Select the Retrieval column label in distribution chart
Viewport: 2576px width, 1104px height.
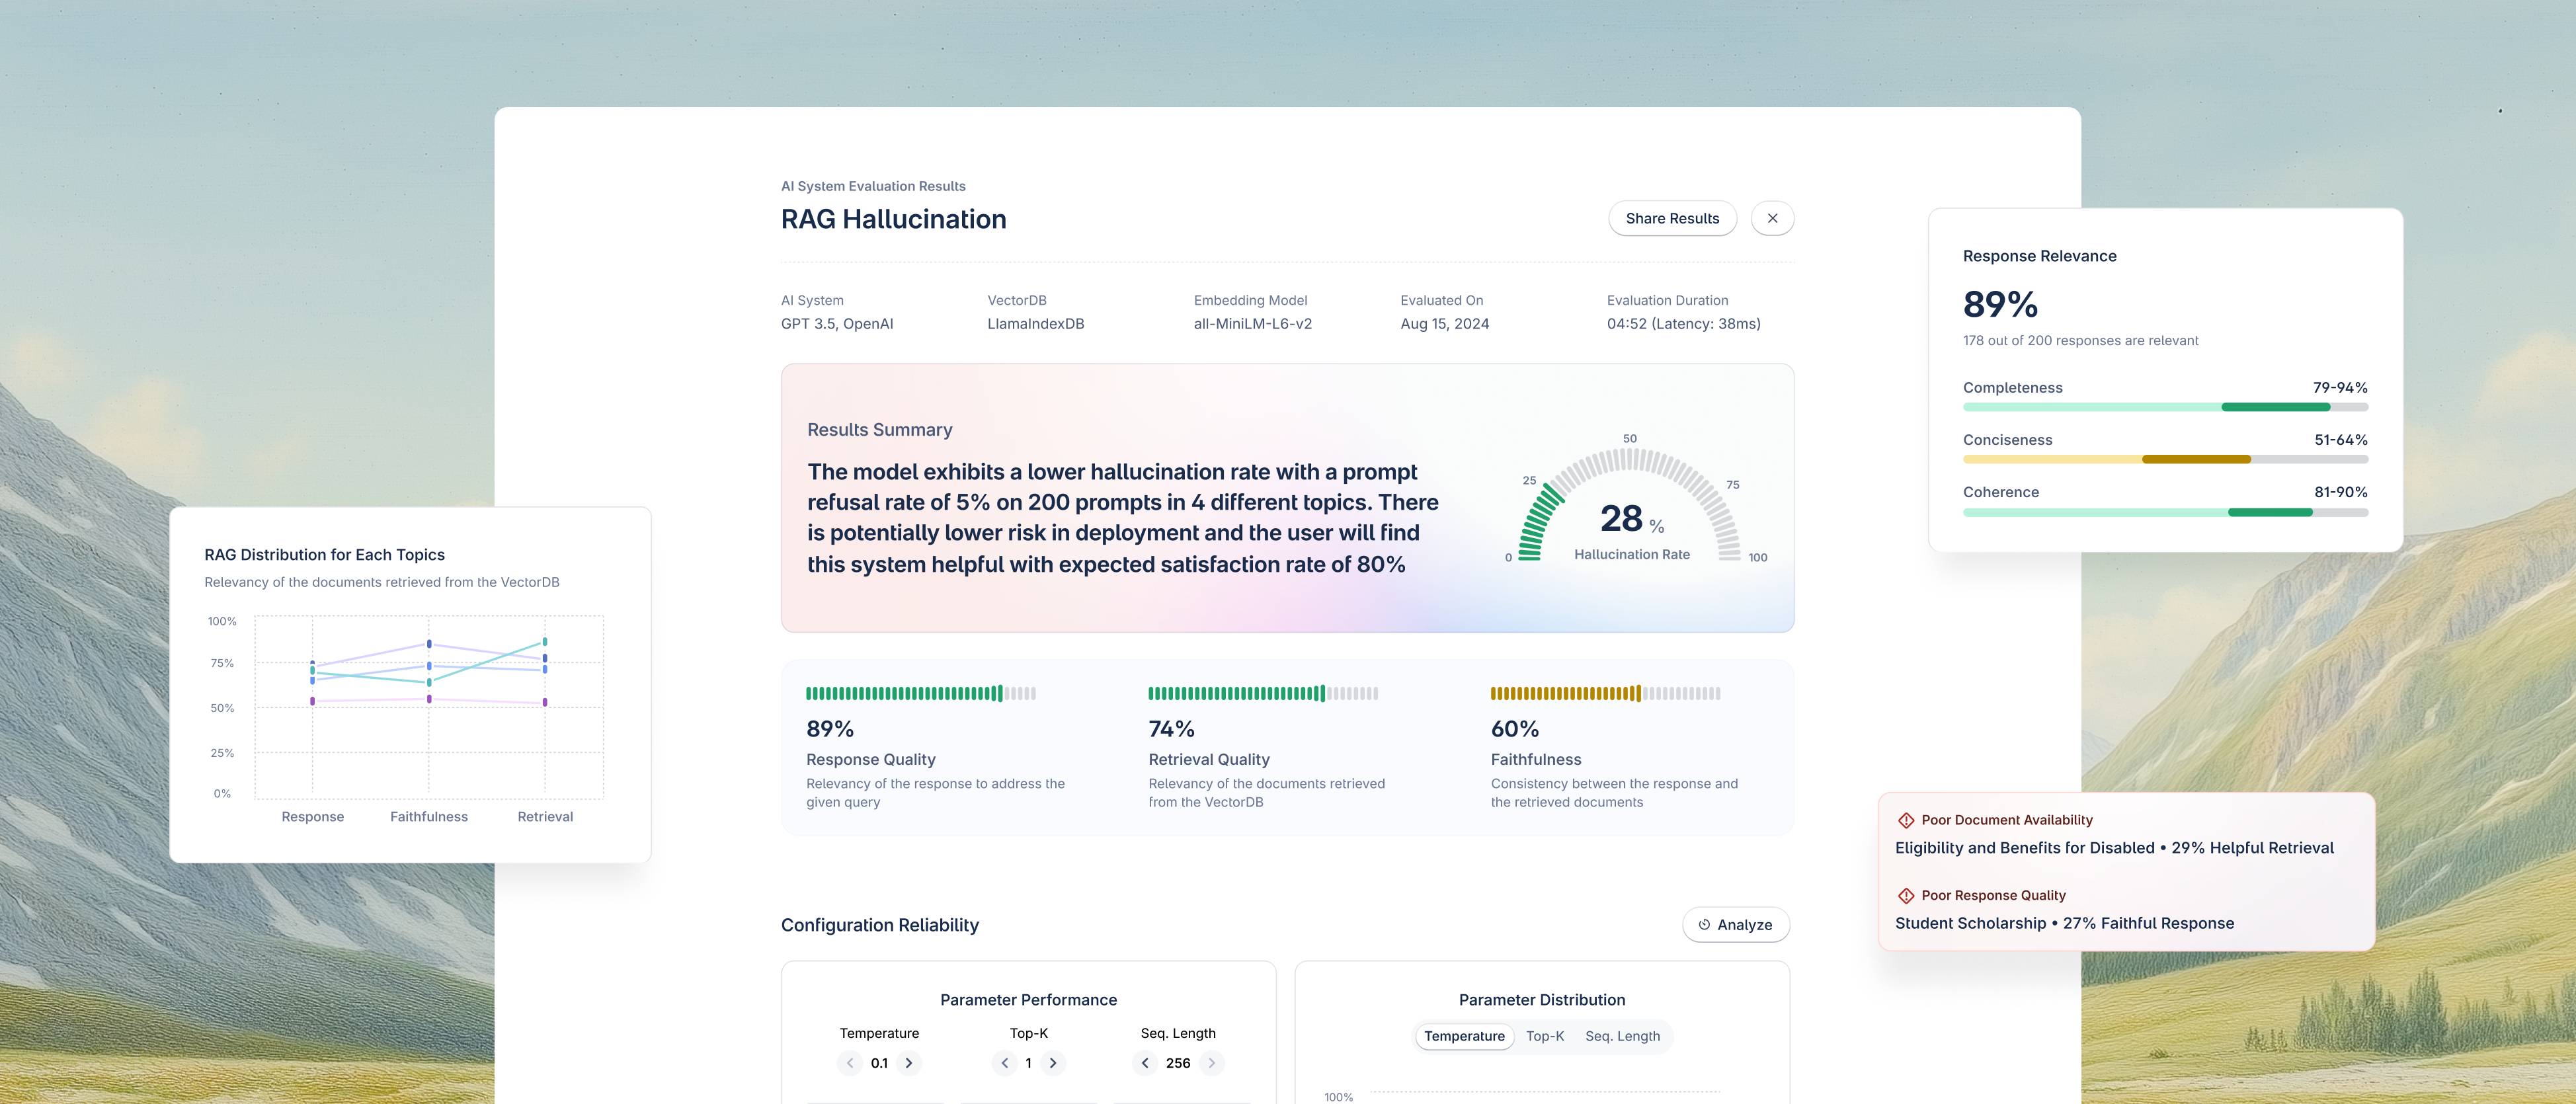[545, 816]
